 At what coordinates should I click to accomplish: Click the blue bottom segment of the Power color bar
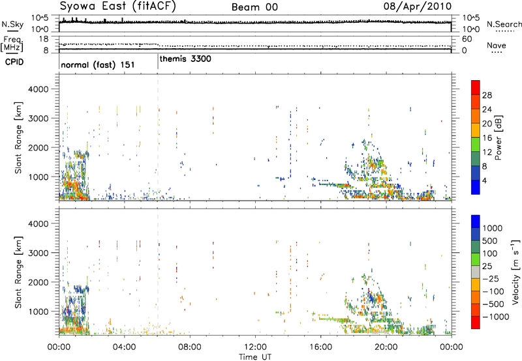click(476, 187)
